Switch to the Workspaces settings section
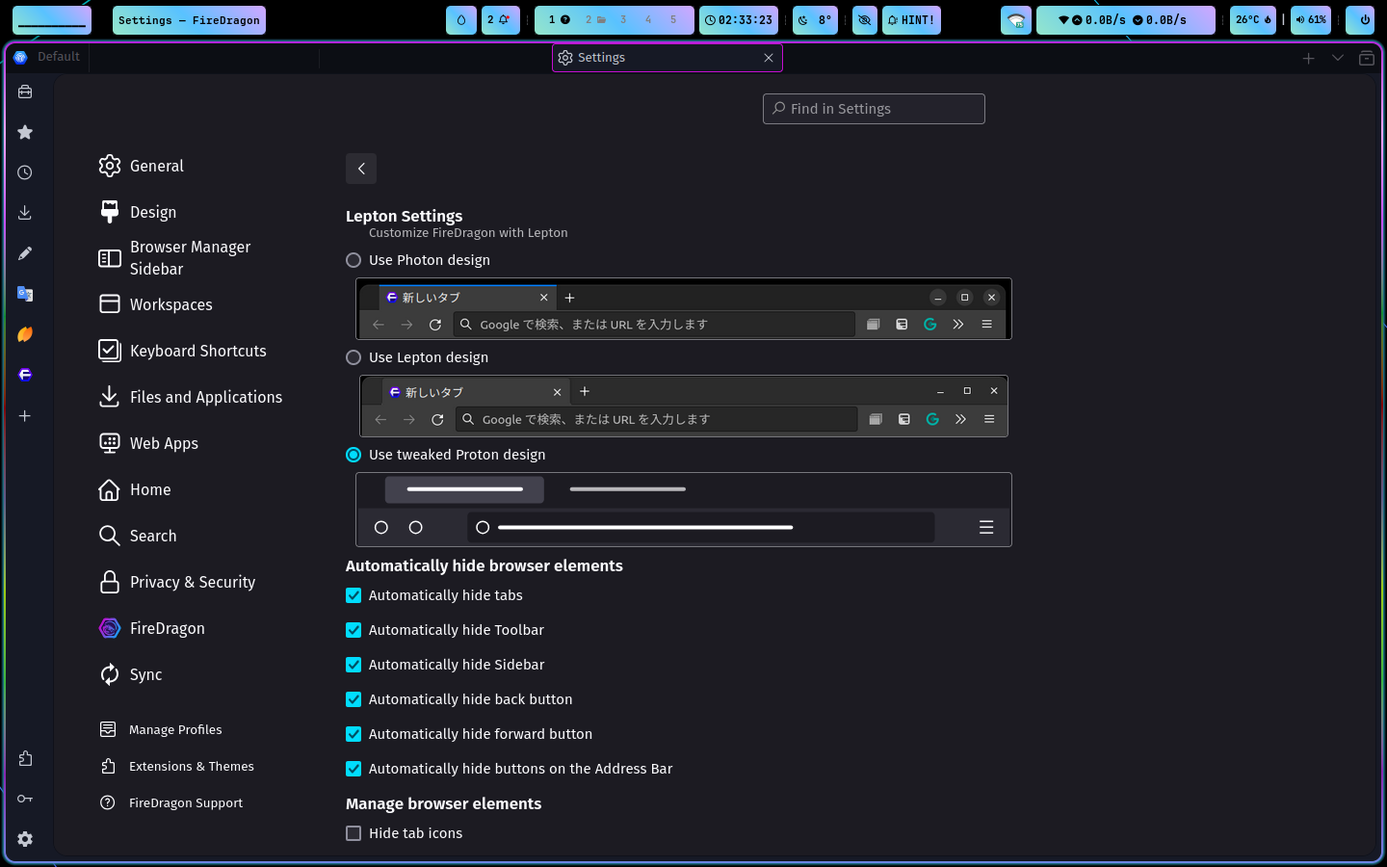The width and height of the screenshot is (1387, 867). [x=171, y=304]
